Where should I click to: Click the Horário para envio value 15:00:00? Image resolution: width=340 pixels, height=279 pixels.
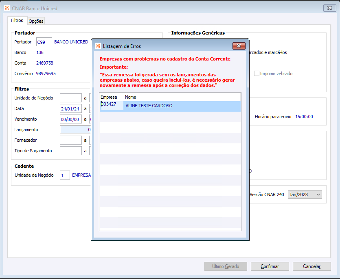[304, 117]
